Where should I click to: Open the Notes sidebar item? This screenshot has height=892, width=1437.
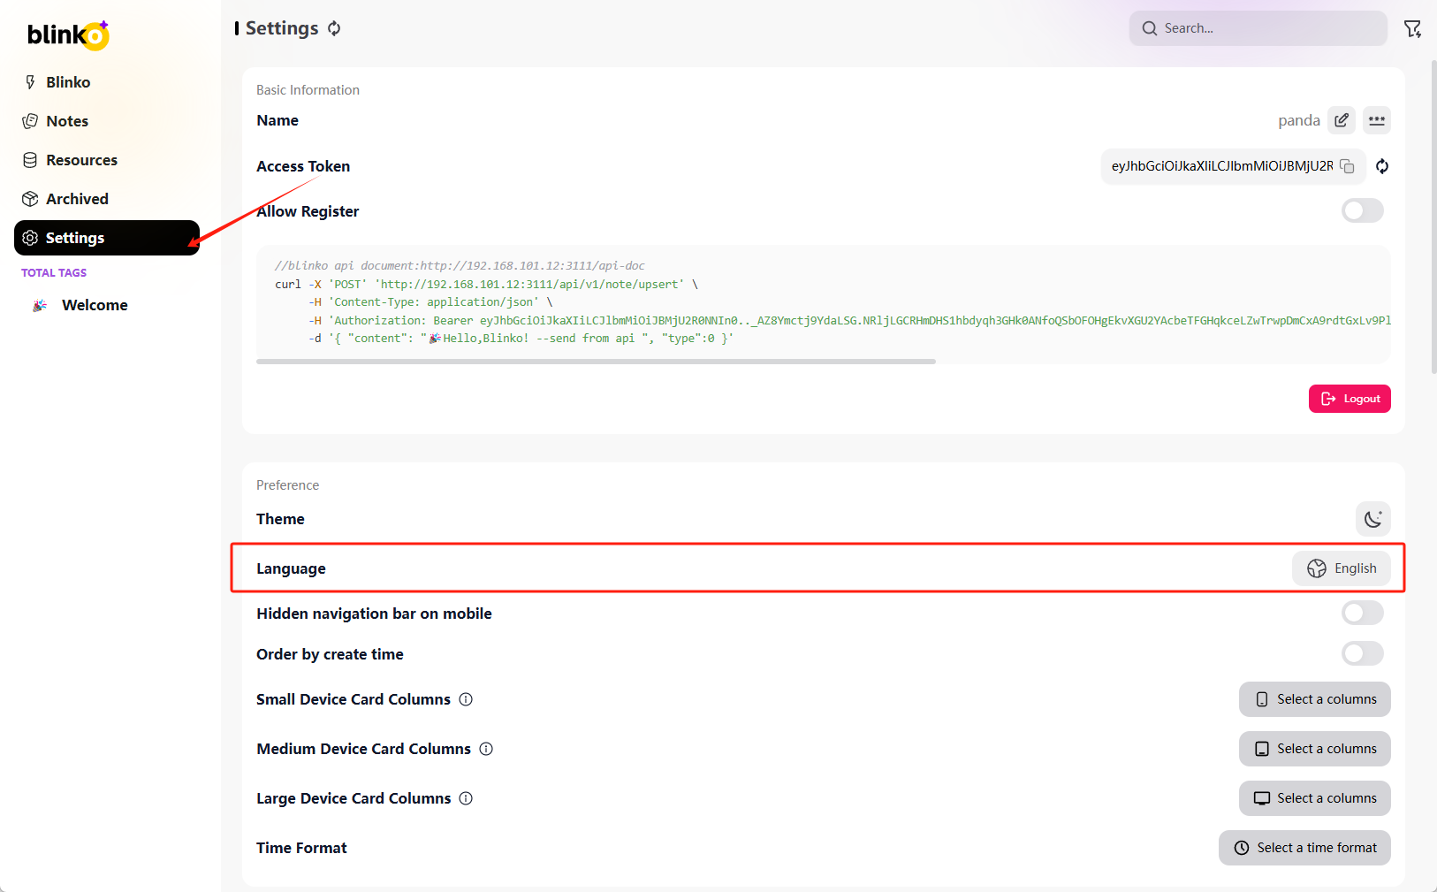(107, 121)
